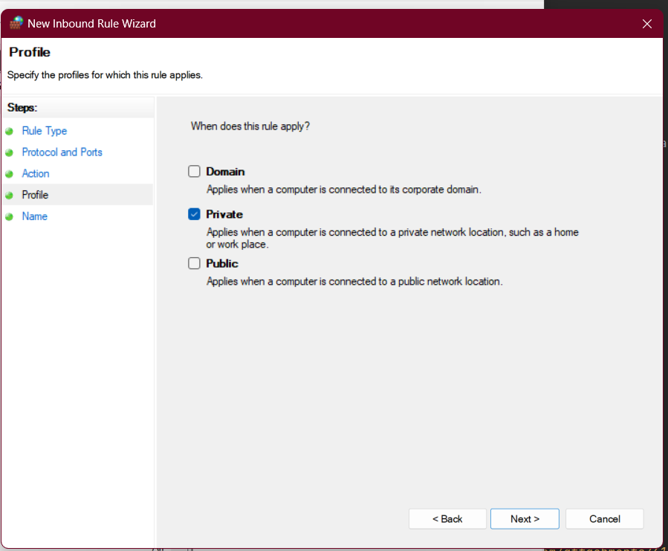The image size is (668, 551).
Task: Click the green bullet beside Name step
Action: 9,217
